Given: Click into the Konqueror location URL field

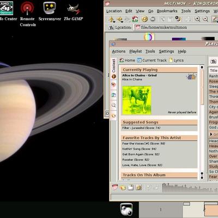Looking at the screenshot, I should tap(176, 27).
